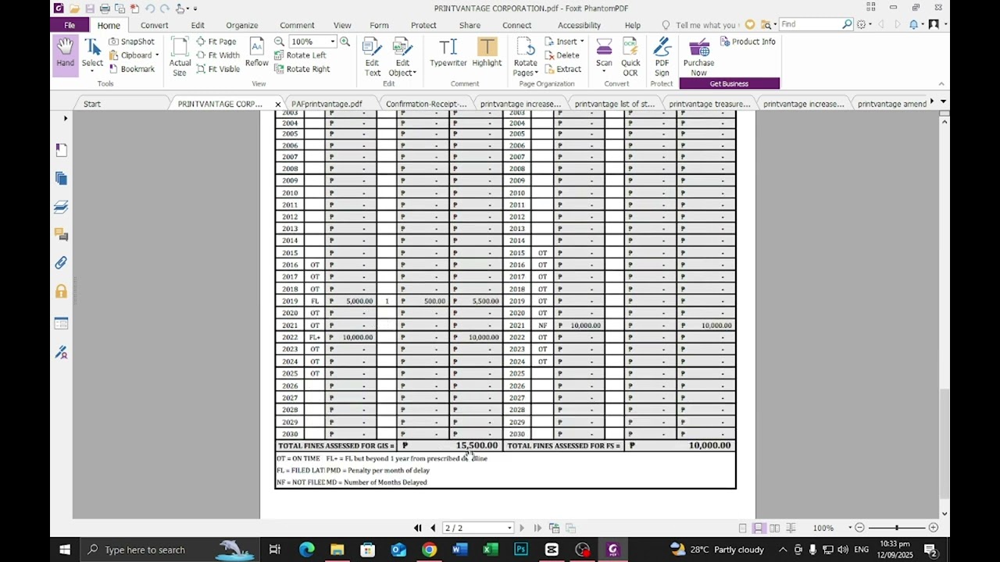The image size is (1000, 562).
Task: Switch to Confirmation-Receipt document tab
Action: coord(426,104)
